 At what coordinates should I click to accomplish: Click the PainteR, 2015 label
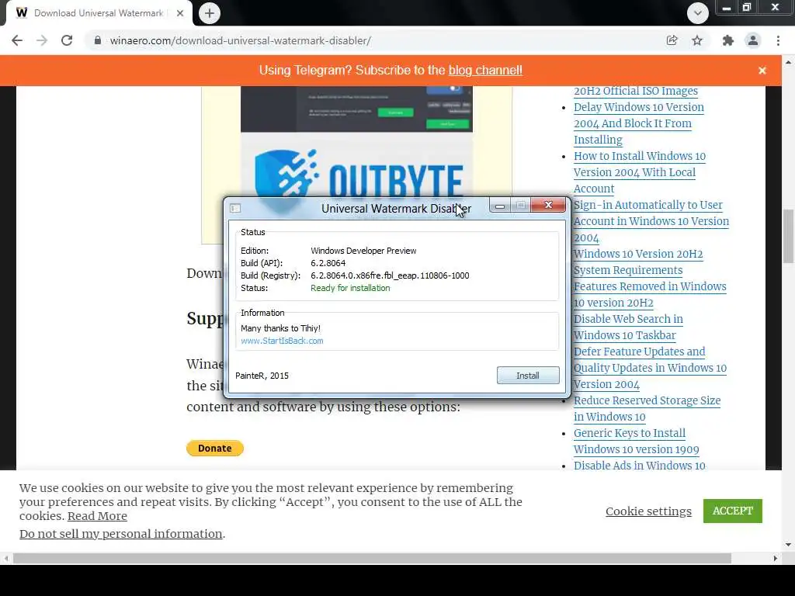(x=262, y=376)
